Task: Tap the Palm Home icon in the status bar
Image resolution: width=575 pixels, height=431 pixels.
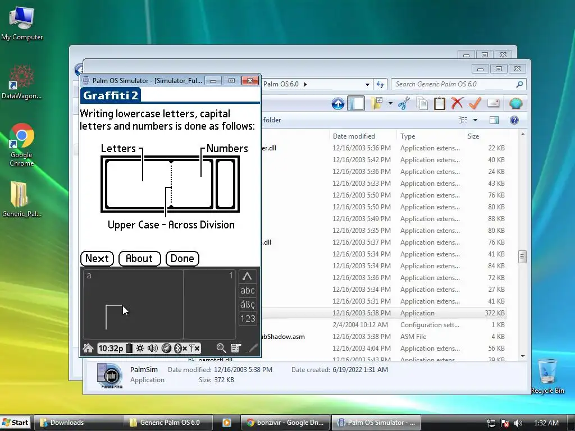Action: pyautogui.click(x=88, y=348)
